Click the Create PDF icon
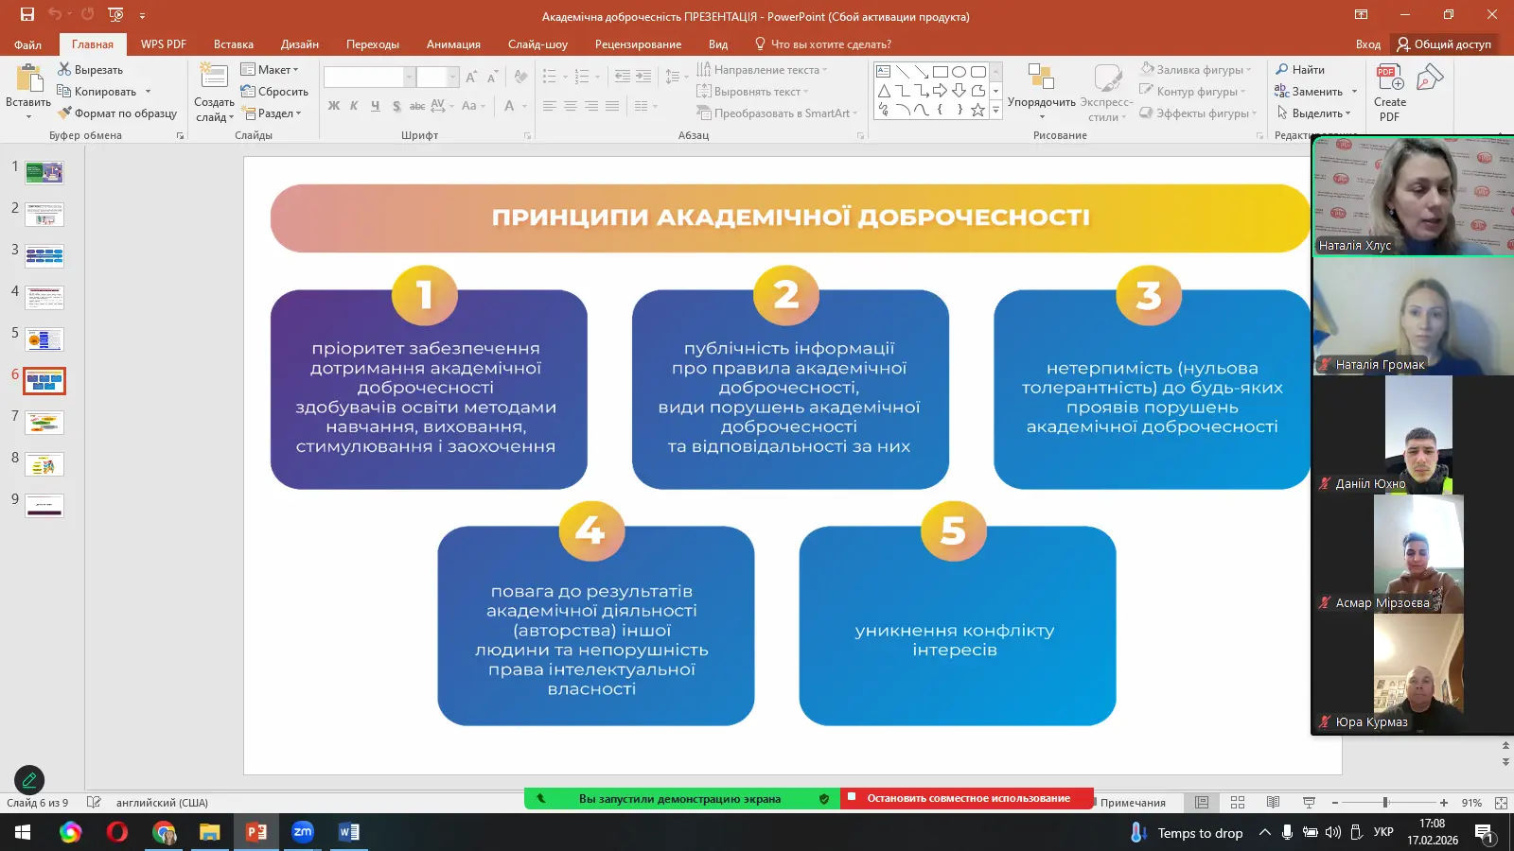 point(1389,78)
